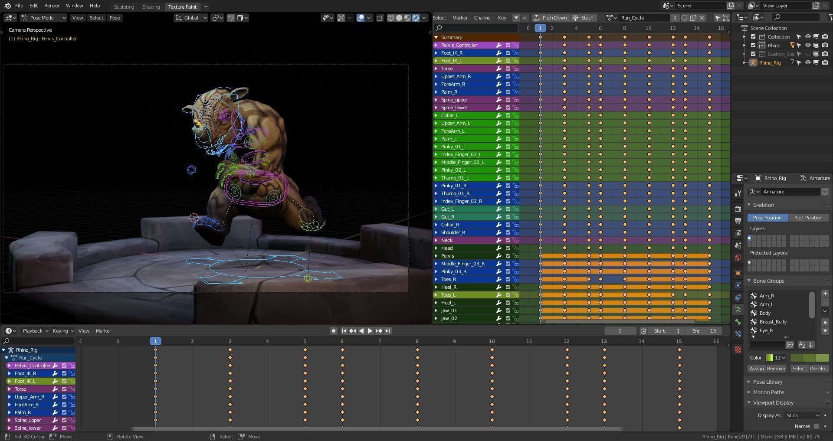Open the Object properties tab

click(738, 273)
